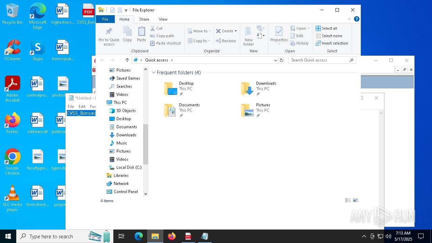432x243 pixels.
Task: Click the Rename button
Action: (x=226, y=41)
